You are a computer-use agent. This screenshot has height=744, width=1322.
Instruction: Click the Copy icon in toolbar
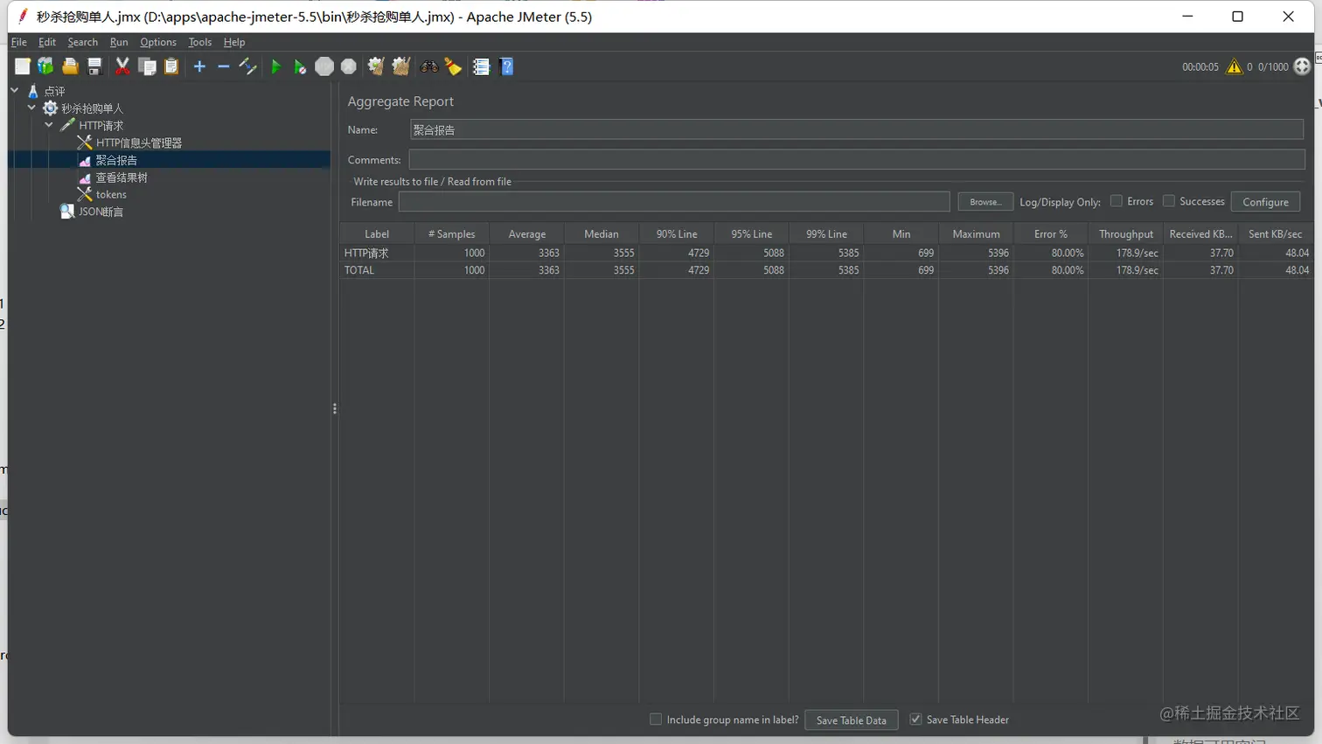tap(147, 66)
